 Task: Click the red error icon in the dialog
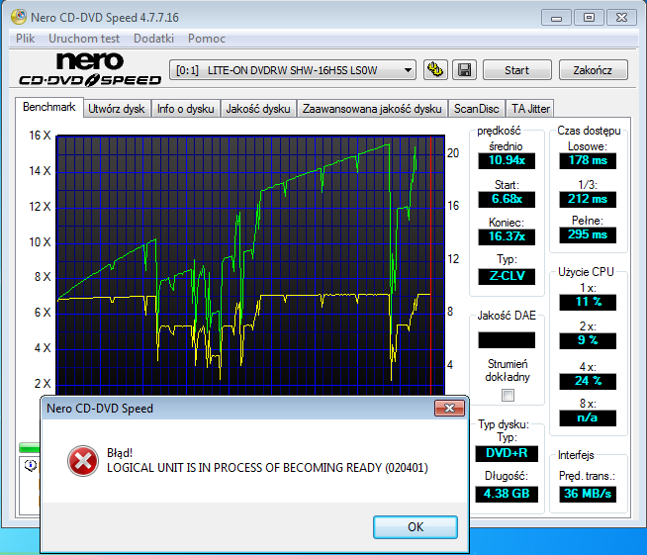pyautogui.click(x=83, y=461)
